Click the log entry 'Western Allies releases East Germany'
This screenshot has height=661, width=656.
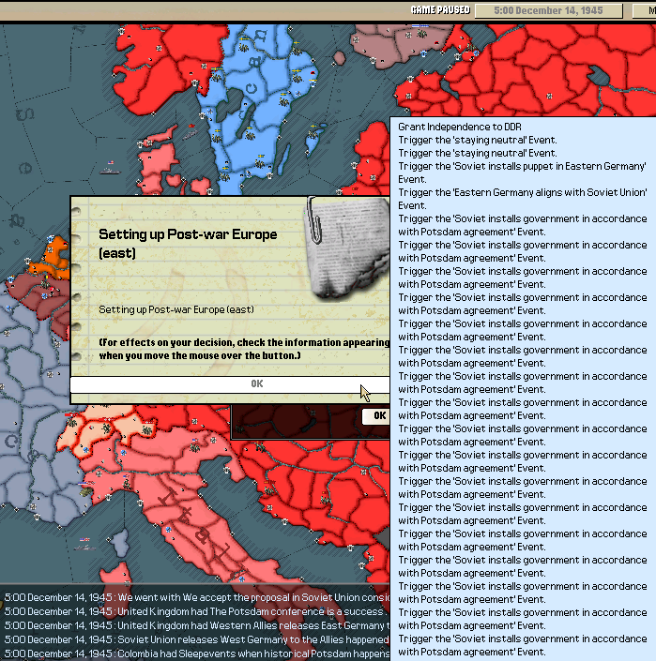click(x=196, y=625)
